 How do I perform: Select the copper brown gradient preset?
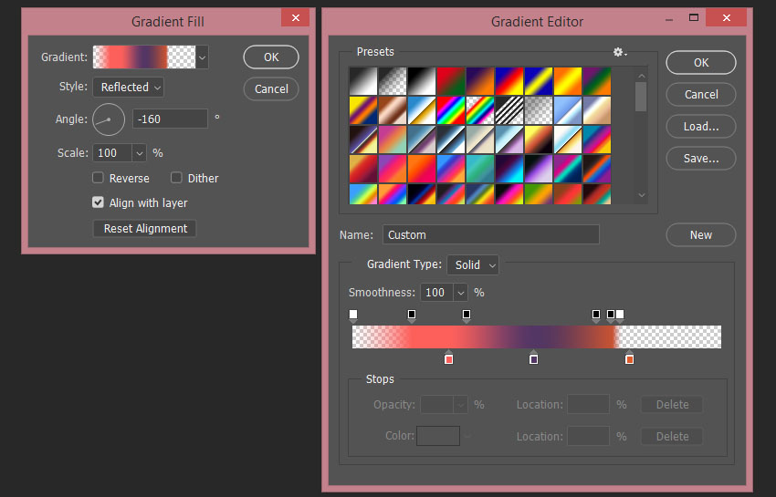tap(393, 110)
